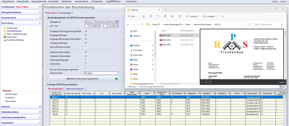The width and height of the screenshot is (289, 126).
Task: Toggle Kreditoren-Stammdaten checkbox
Action: click(86, 56)
